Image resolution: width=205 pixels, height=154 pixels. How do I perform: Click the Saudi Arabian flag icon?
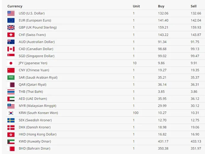[x=11, y=77]
